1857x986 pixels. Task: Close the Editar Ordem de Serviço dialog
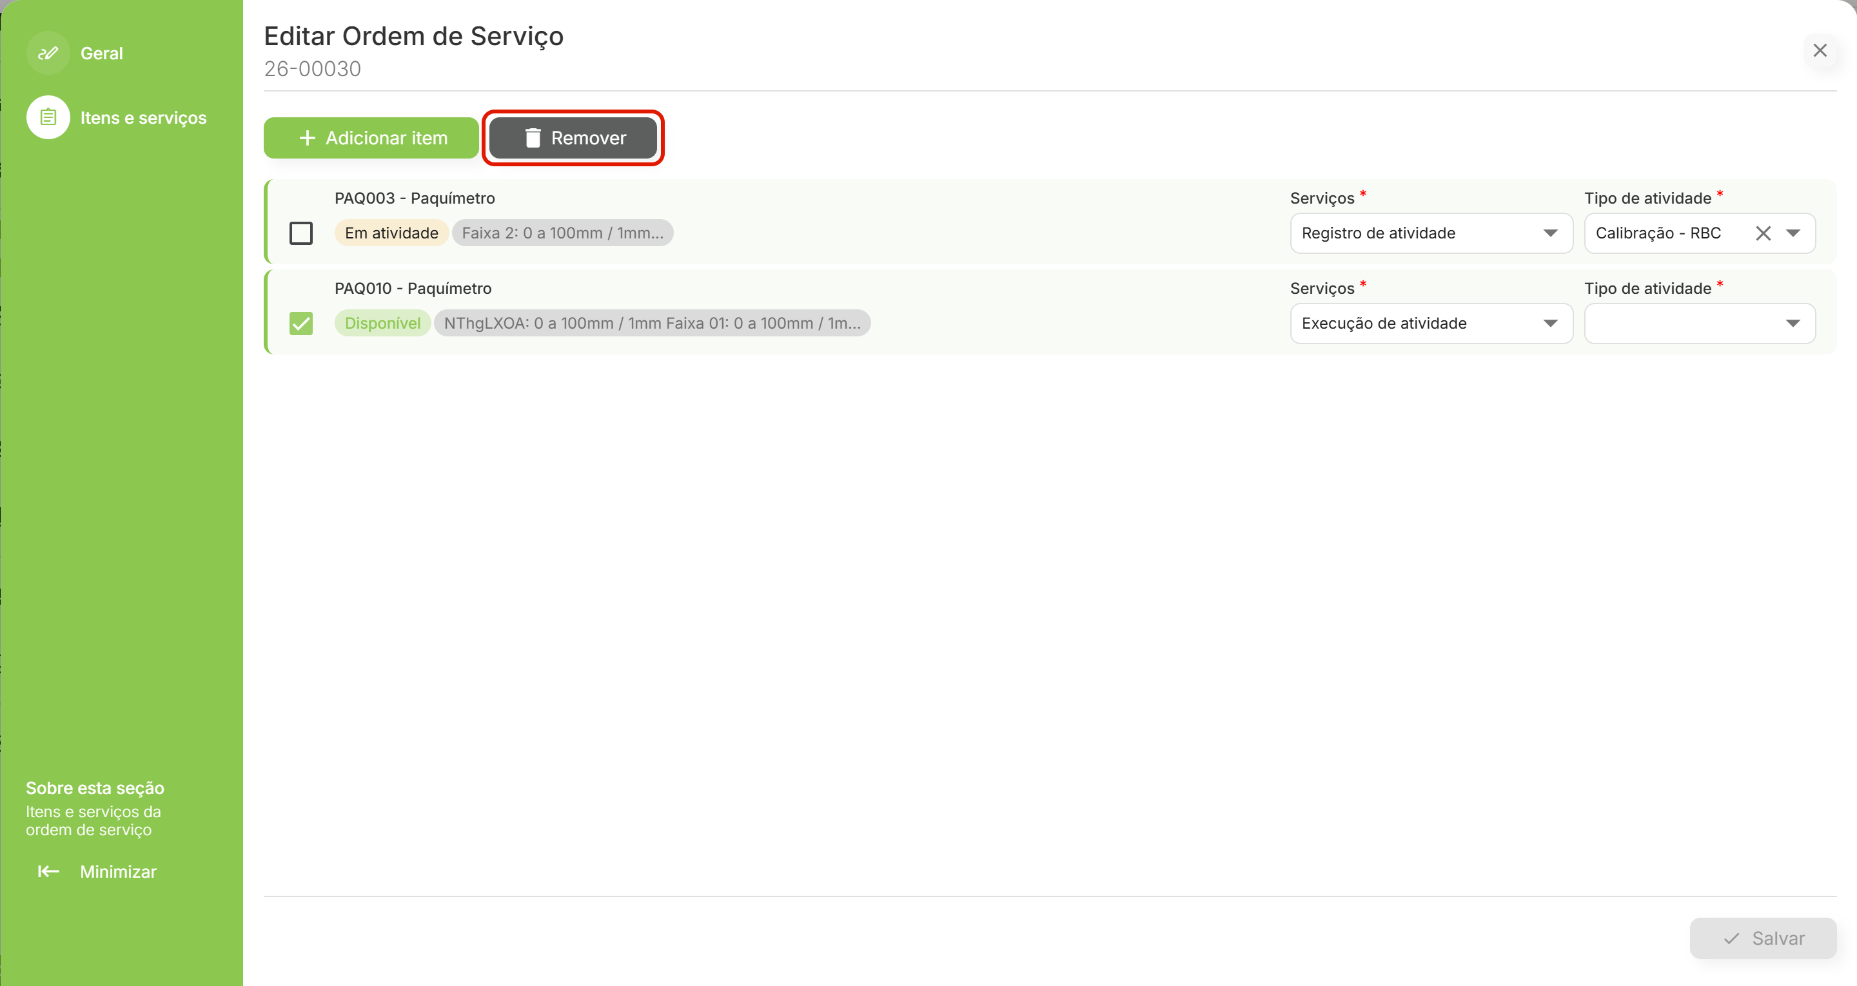1820,50
